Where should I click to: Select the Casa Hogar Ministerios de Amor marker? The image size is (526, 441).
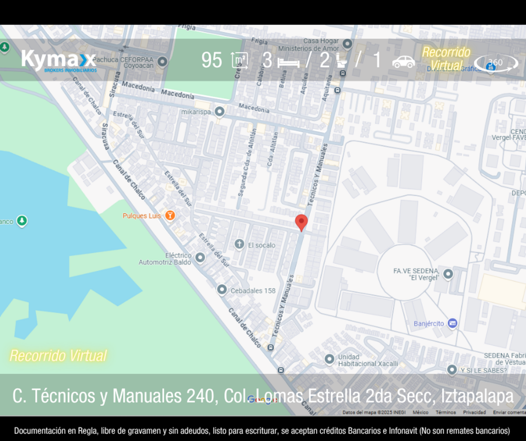(x=348, y=44)
